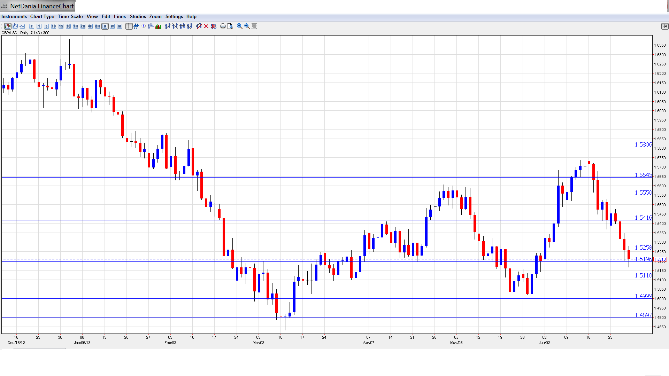Click the zoom out magnifier icon
Image resolution: width=669 pixels, height=376 pixels.
[x=247, y=26]
